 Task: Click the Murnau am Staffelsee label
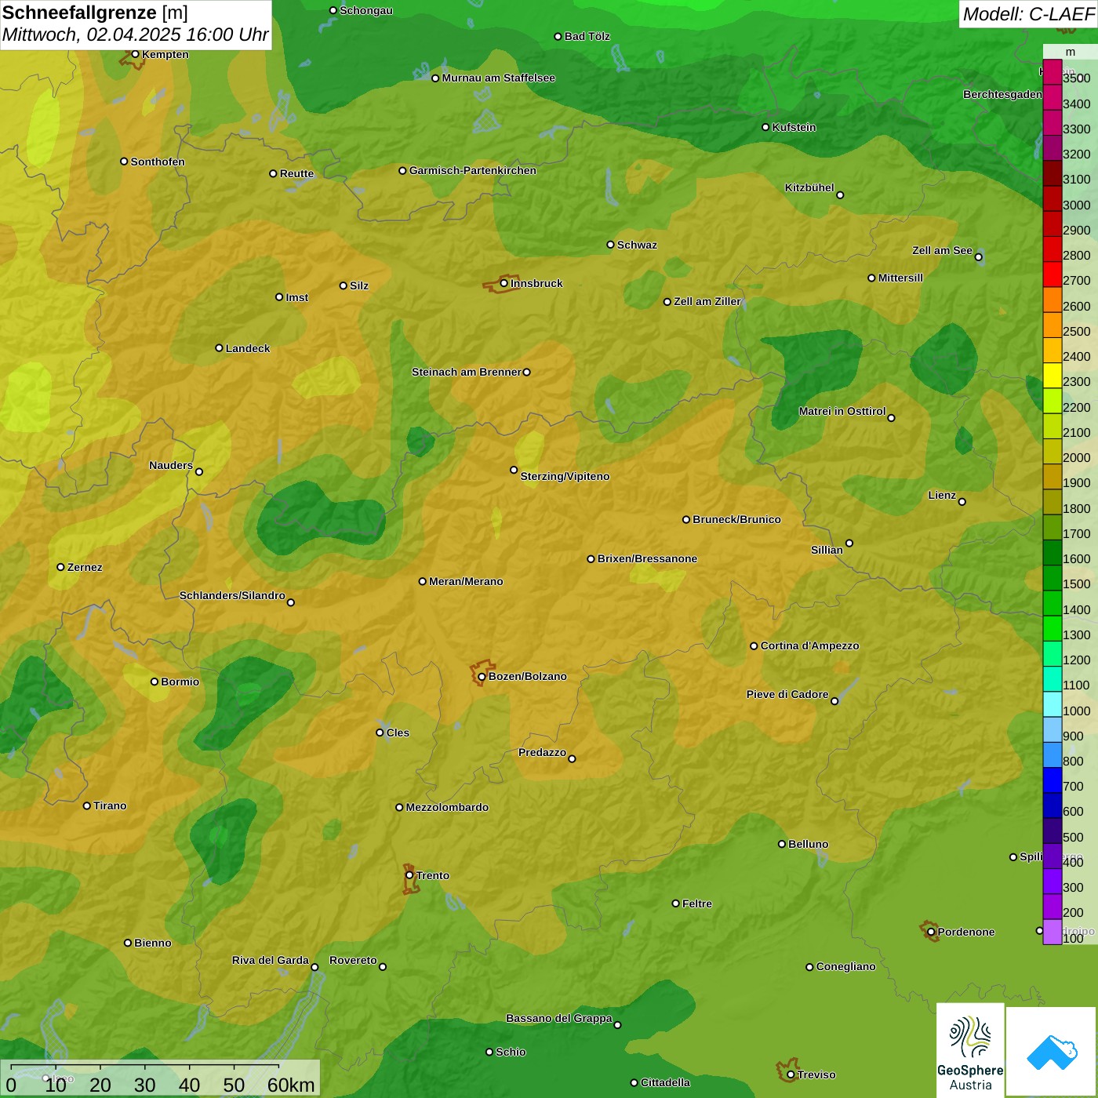498,78
